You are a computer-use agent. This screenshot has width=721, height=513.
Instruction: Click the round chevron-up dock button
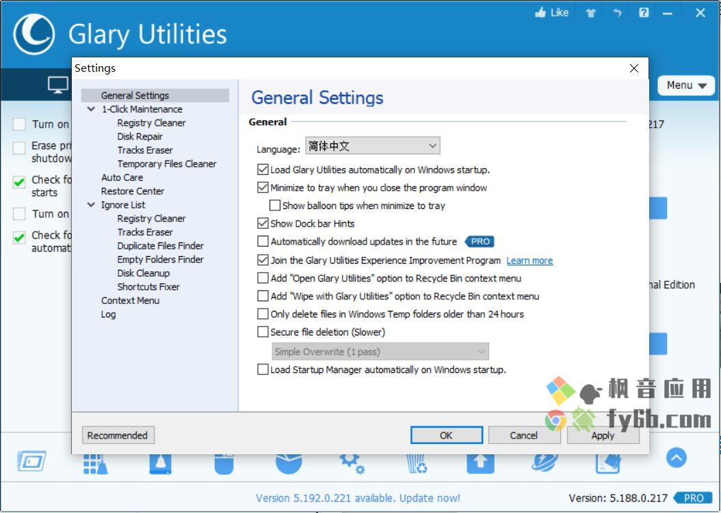pos(677,458)
